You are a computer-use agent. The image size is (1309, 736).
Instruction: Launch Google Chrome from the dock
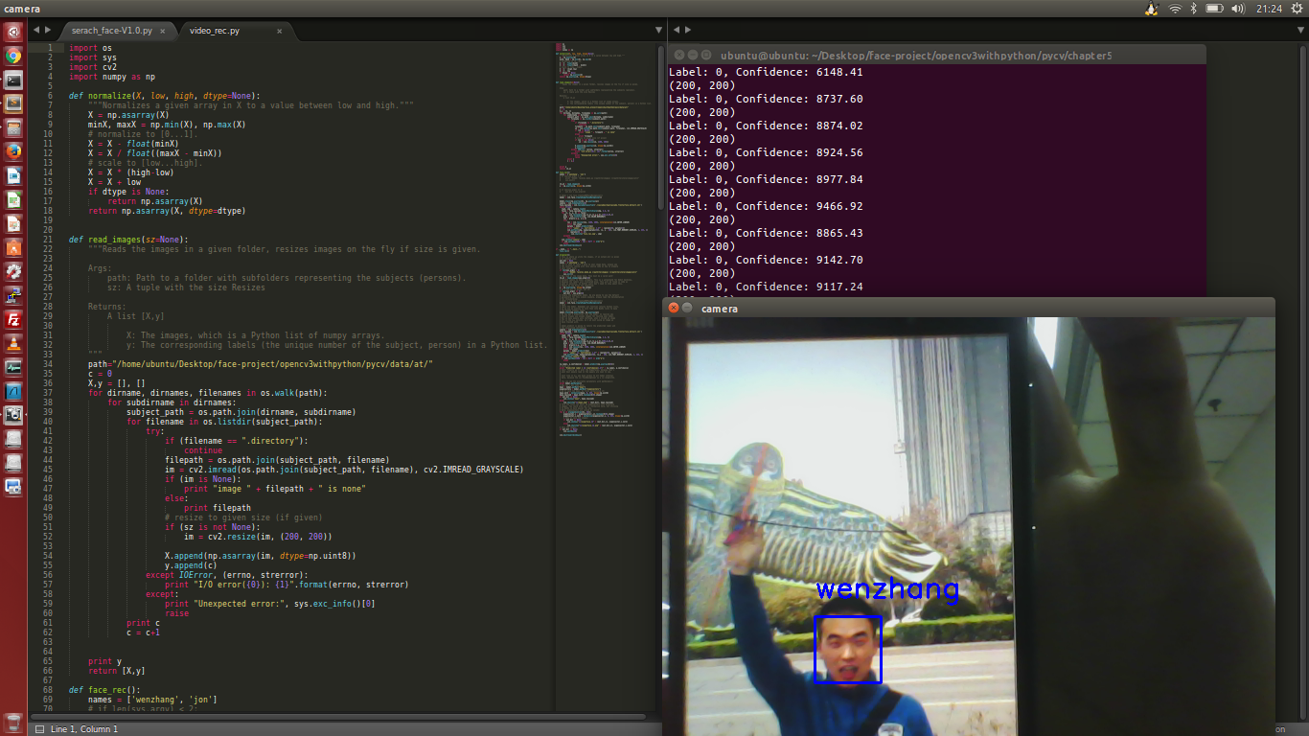tap(13, 56)
